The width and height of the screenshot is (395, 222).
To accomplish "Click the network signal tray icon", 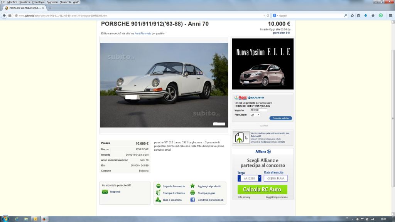I will click(x=372, y=219).
